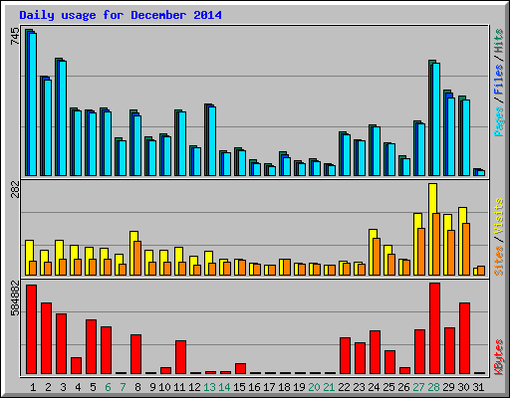Click day label 9 on the x-axis

click(152, 387)
